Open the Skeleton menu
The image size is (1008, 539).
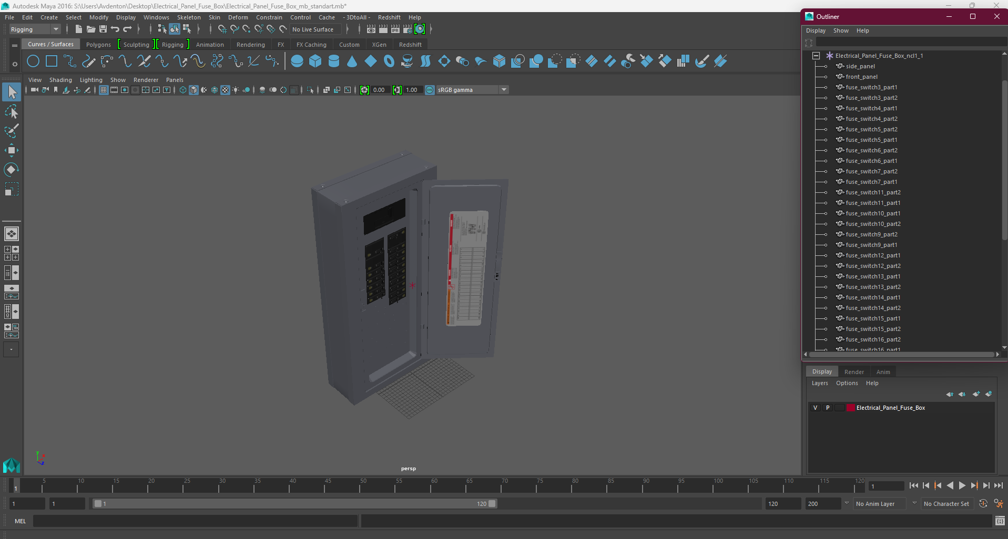(x=189, y=17)
